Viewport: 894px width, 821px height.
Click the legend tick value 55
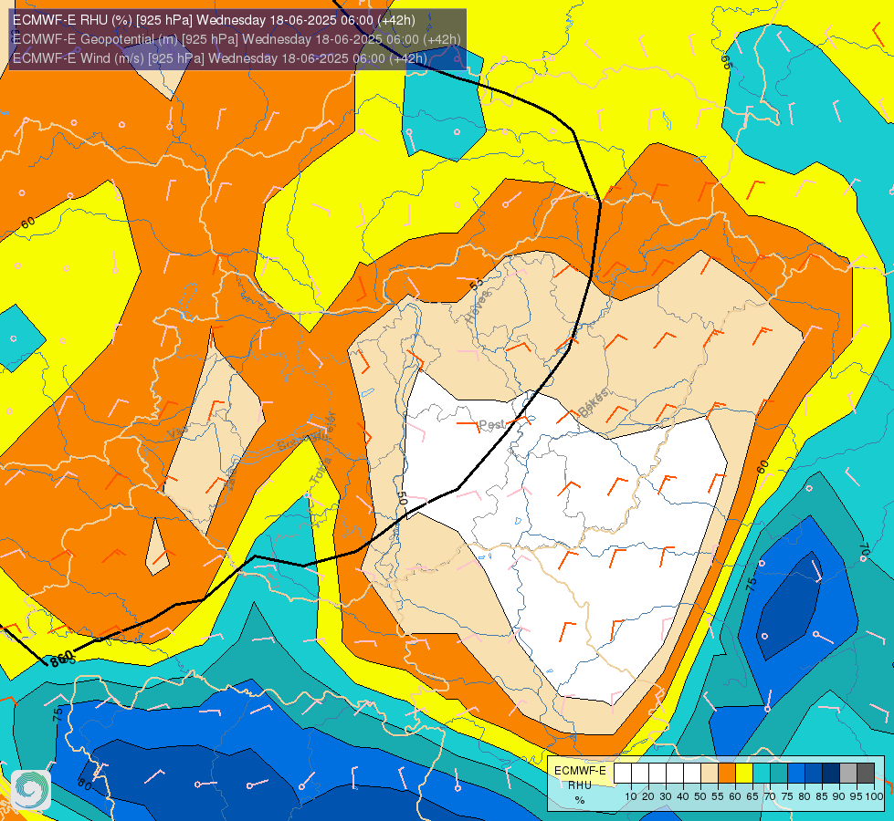point(718,796)
